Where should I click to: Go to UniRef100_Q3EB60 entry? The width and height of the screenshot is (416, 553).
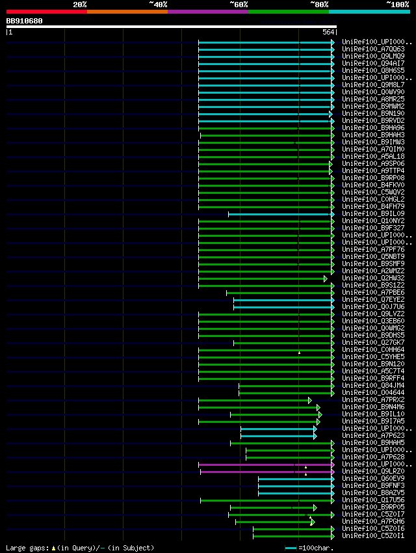click(x=373, y=321)
